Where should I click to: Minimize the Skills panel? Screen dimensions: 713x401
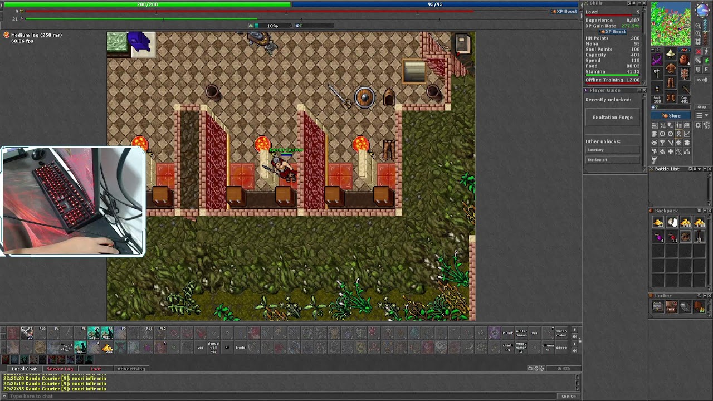click(x=639, y=3)
